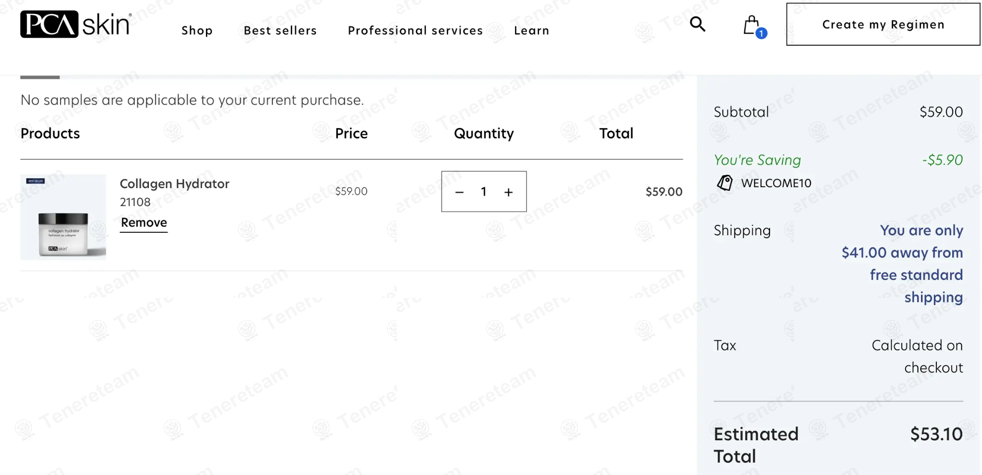This screenshot has width=982, height=475.
Task: Click the samples progress bar indicator
Action: point(40,77)
